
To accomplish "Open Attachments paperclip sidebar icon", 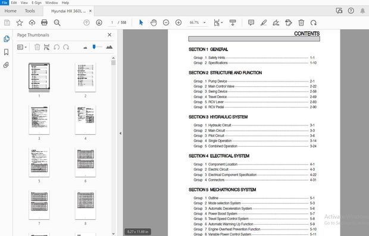I will tap(7, 65).
